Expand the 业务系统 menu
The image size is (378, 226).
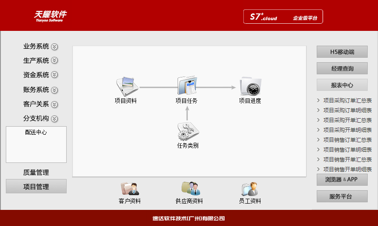55,47
